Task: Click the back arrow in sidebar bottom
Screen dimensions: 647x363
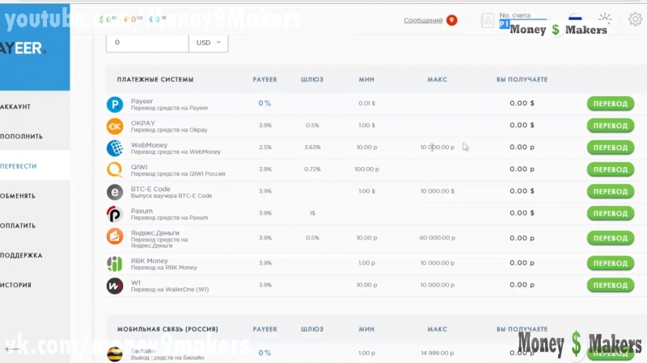Action: [x=12, y=349]
